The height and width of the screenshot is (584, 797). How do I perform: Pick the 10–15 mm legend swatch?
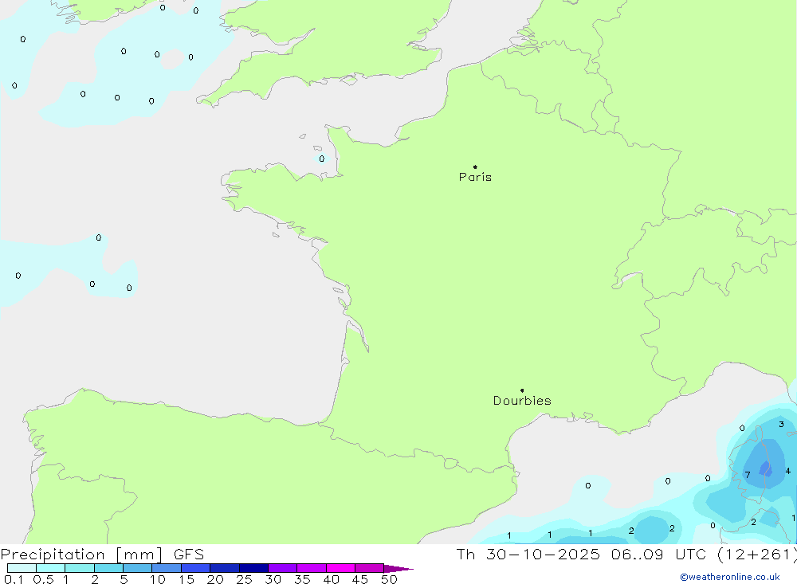167,568
